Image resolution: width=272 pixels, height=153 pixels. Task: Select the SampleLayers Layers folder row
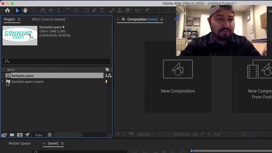click(54, 82)
